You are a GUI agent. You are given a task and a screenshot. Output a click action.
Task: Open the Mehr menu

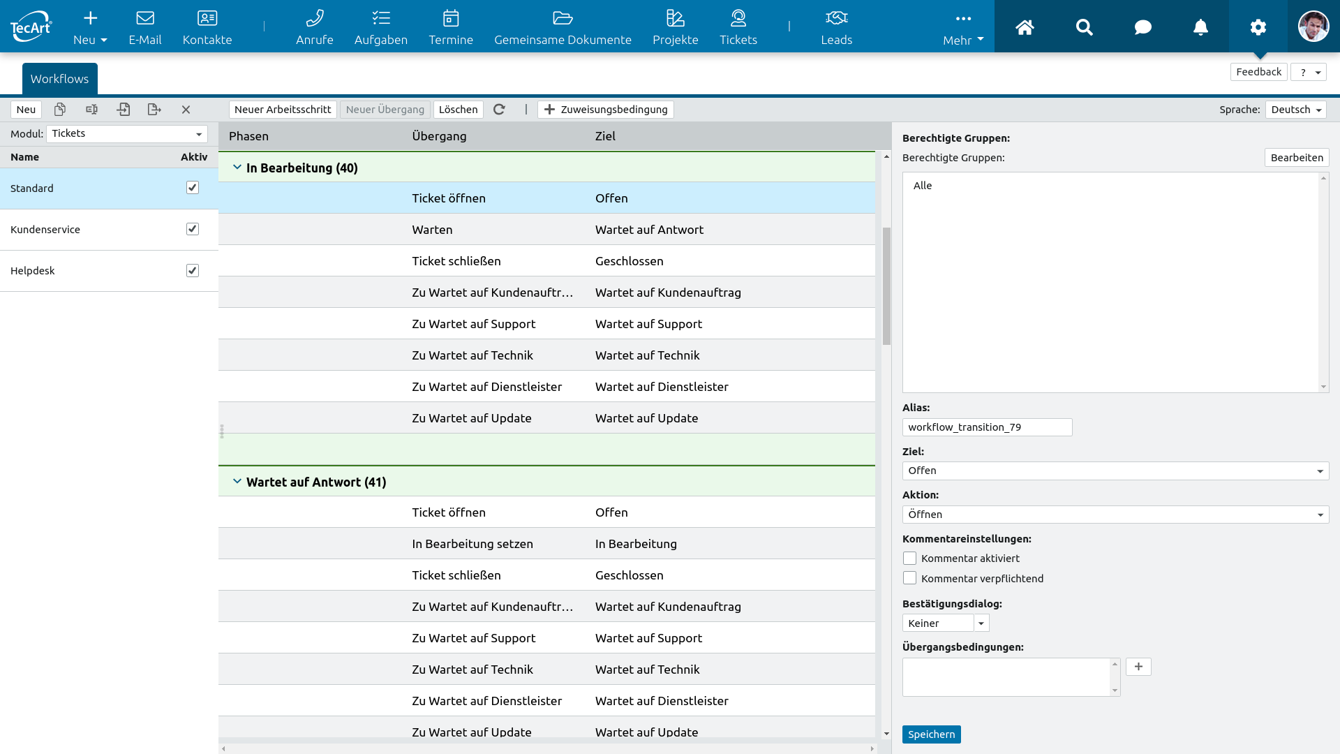(963, 27)
